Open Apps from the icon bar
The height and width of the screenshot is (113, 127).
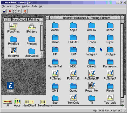click(x=17, y=103)
